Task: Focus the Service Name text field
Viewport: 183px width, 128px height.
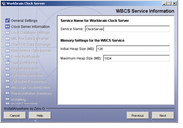Action: pos(127,29)
